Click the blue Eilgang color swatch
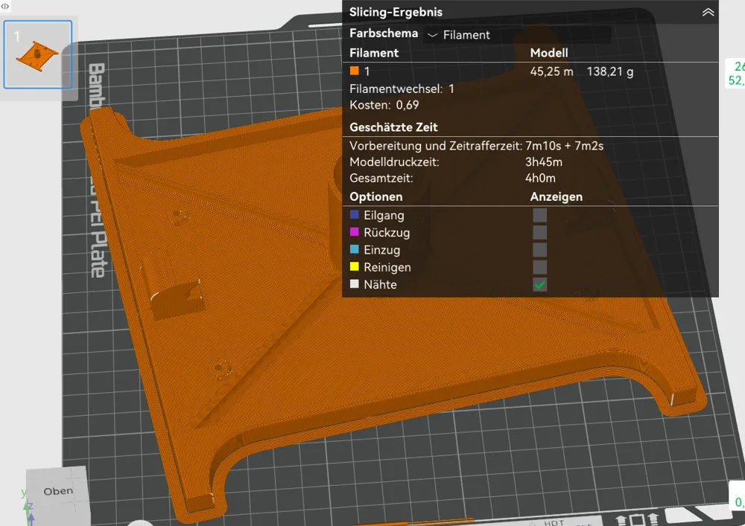Viewport: 745px width, 526px height. (x=355, y=214)
